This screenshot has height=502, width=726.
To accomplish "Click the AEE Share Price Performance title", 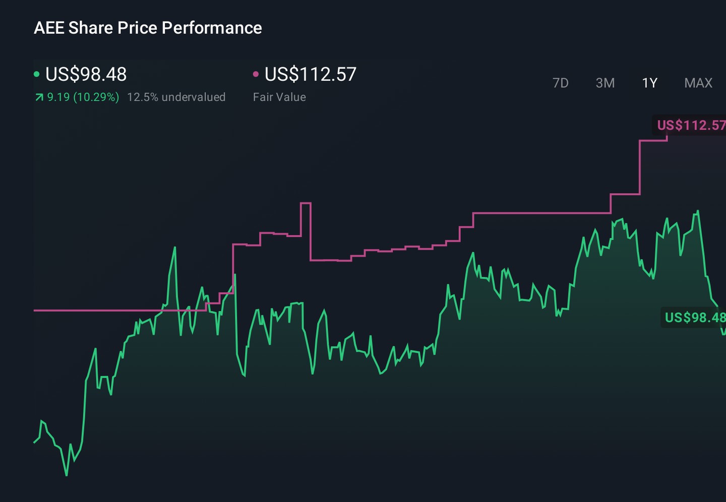I will tap(148, 28).
